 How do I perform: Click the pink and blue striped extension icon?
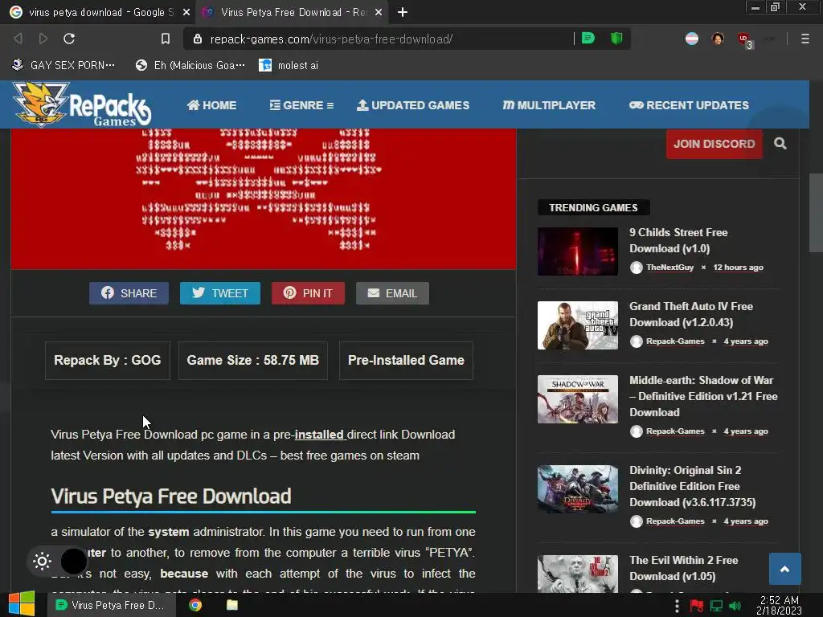tap(692, 39)
